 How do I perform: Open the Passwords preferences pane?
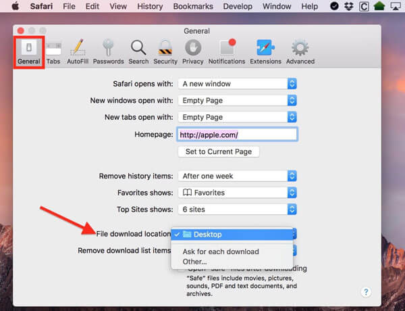pyautogui.click(x=108, y=53)
